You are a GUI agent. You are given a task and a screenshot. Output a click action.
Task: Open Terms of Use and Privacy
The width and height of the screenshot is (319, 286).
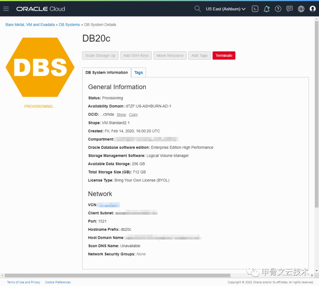24,282
